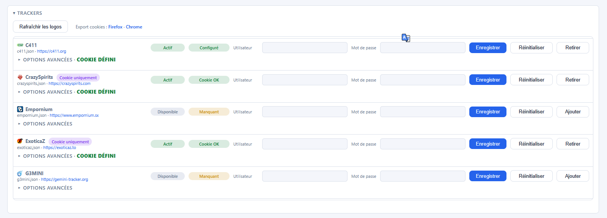607x218 pixels.
Task: Focus the G3MINI Mot de passe field
Action: point(423,176)
